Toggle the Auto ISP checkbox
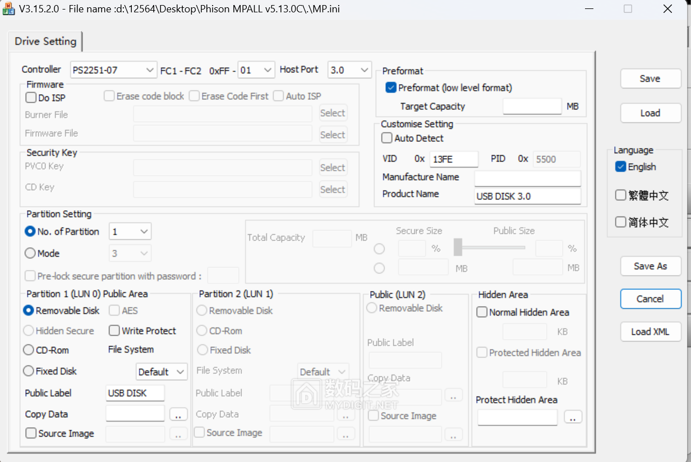The width and height of the screenshot is (691, 462). click(279, 96)
